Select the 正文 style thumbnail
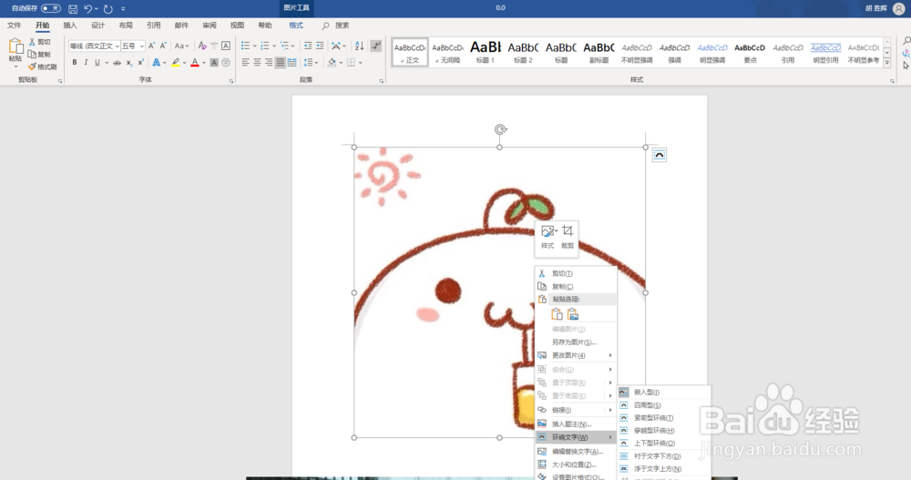 [x=410, y=53]
